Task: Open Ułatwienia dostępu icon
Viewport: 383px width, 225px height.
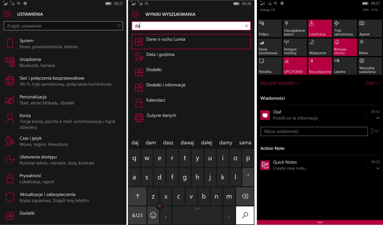Action: point(10,160)
